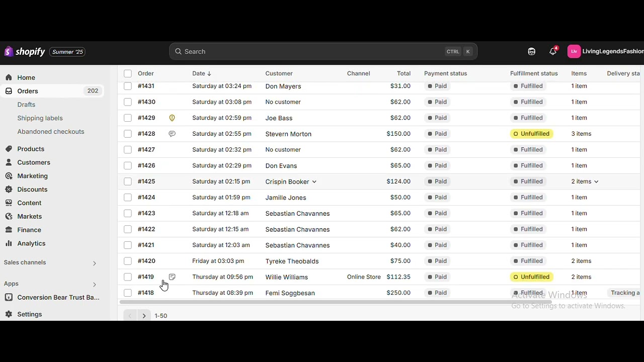The image size is (644, 362).
Task: Click the table's horizontal scrollbar
Action: coord(335,302)
